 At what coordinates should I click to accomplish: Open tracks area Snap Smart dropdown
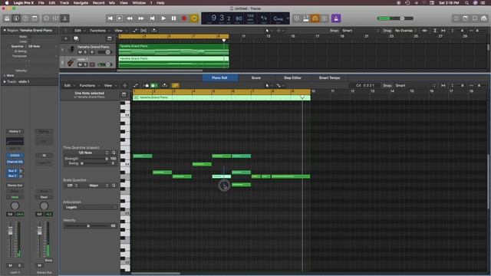(361, 31)
